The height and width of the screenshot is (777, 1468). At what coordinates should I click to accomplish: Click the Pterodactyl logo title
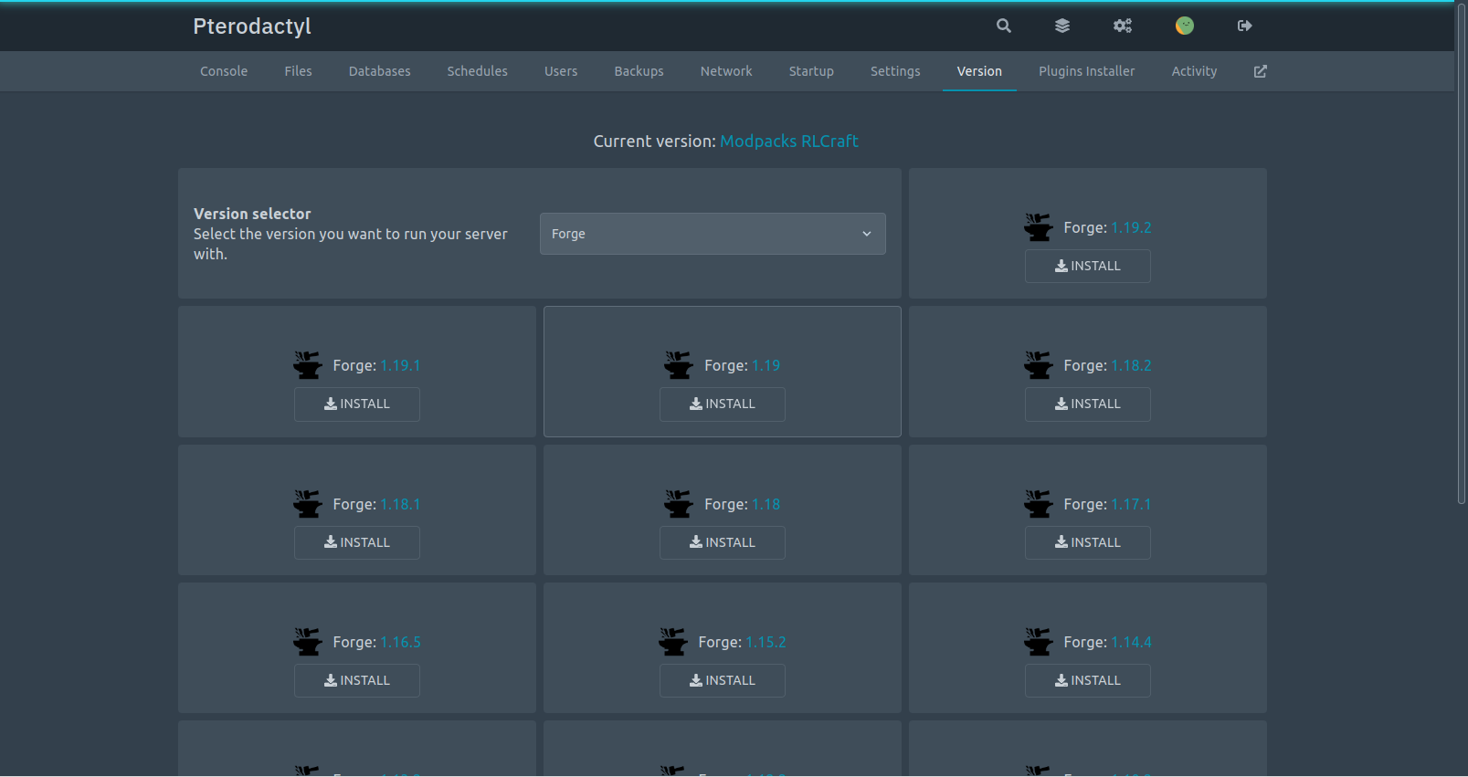(x=252, y=26)
